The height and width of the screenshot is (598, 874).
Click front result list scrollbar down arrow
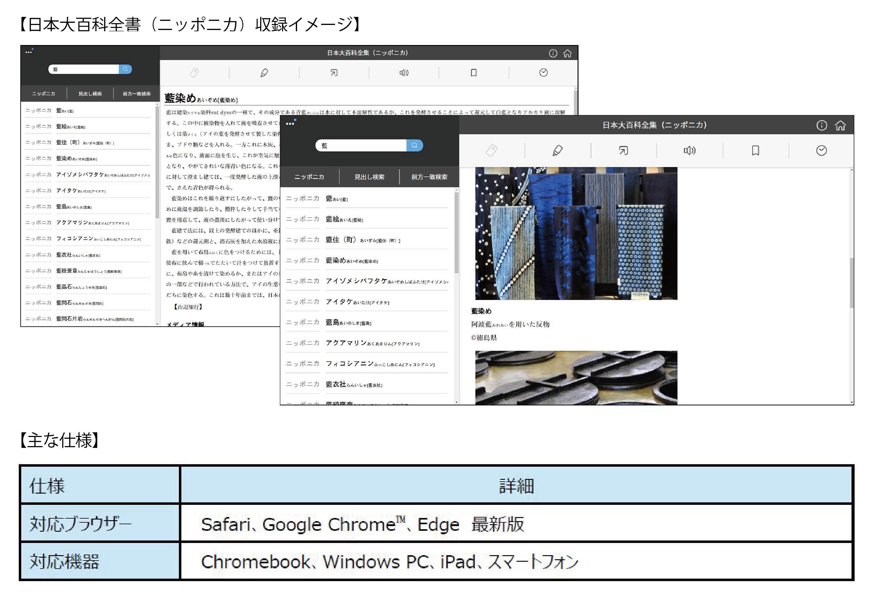[457, 402]
